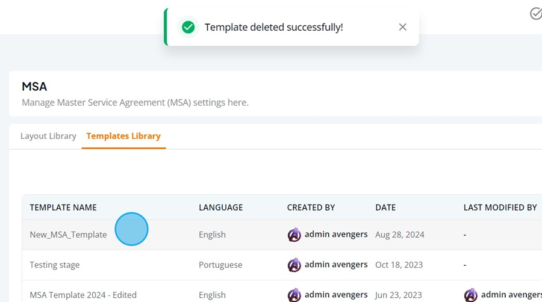
Task: Dismiss the template deleted notification
Action: point(402,27)
